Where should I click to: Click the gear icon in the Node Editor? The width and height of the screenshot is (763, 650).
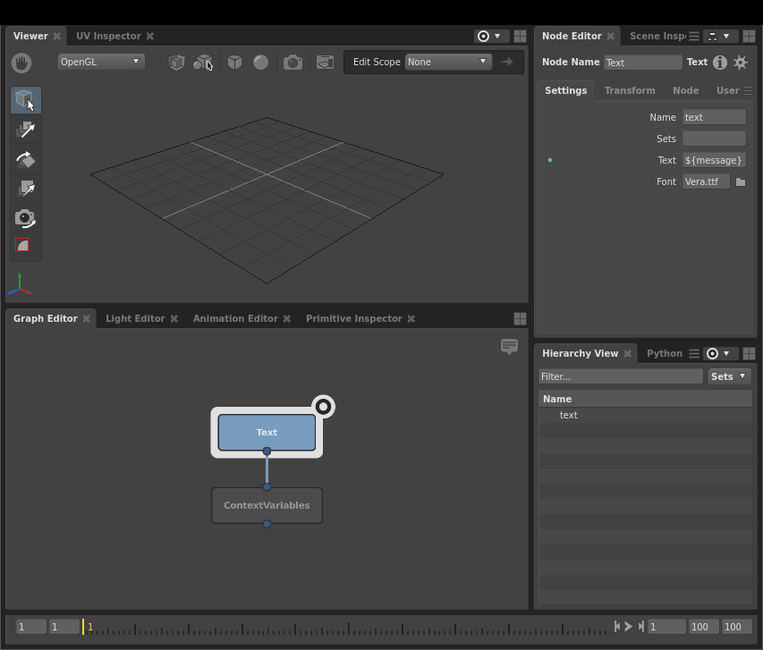pyautogui.click(x=741, y=63)
